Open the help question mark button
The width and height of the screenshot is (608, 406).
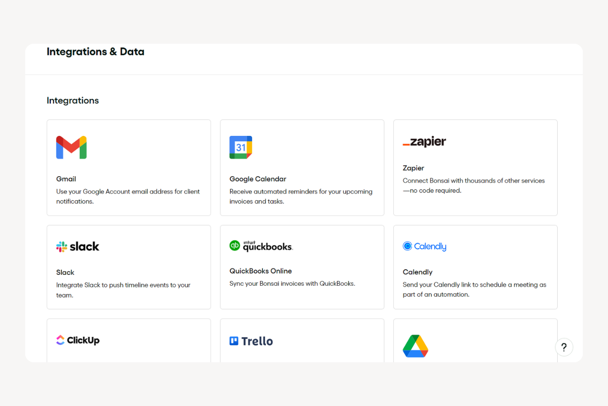pyautogui.click(x=564, y=347)
